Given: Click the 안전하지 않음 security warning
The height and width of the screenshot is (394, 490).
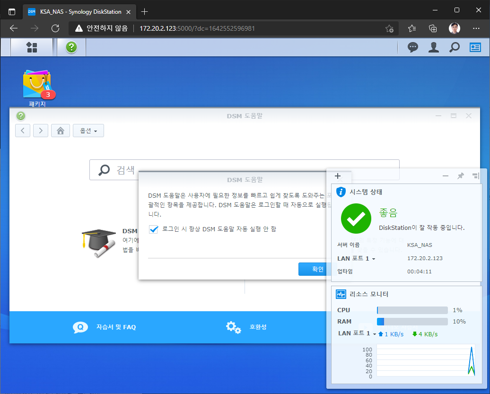Looking at the screenshot, I should click(102, 28).
